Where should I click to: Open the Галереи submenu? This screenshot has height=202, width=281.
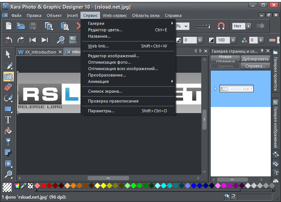tap(128, 23)
